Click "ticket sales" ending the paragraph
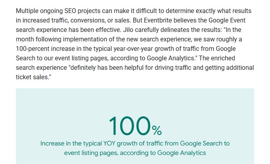270x164 pixels. tap(32, 77)
